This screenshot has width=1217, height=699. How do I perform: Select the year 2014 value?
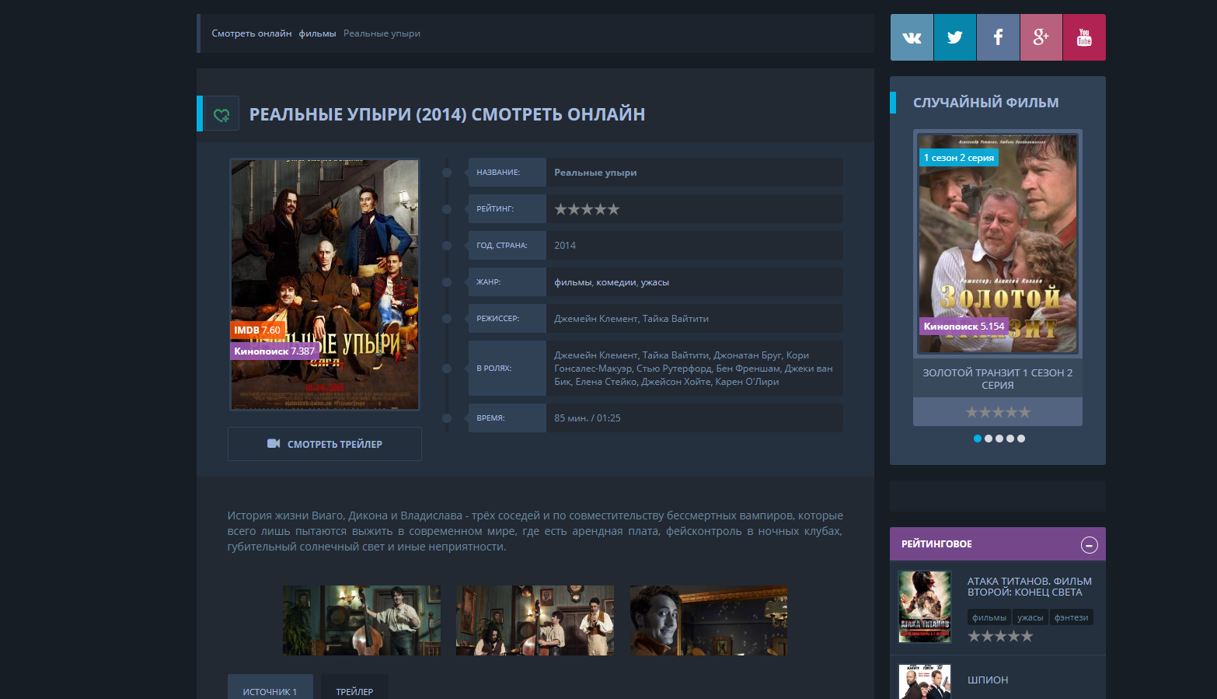(565, 246)
